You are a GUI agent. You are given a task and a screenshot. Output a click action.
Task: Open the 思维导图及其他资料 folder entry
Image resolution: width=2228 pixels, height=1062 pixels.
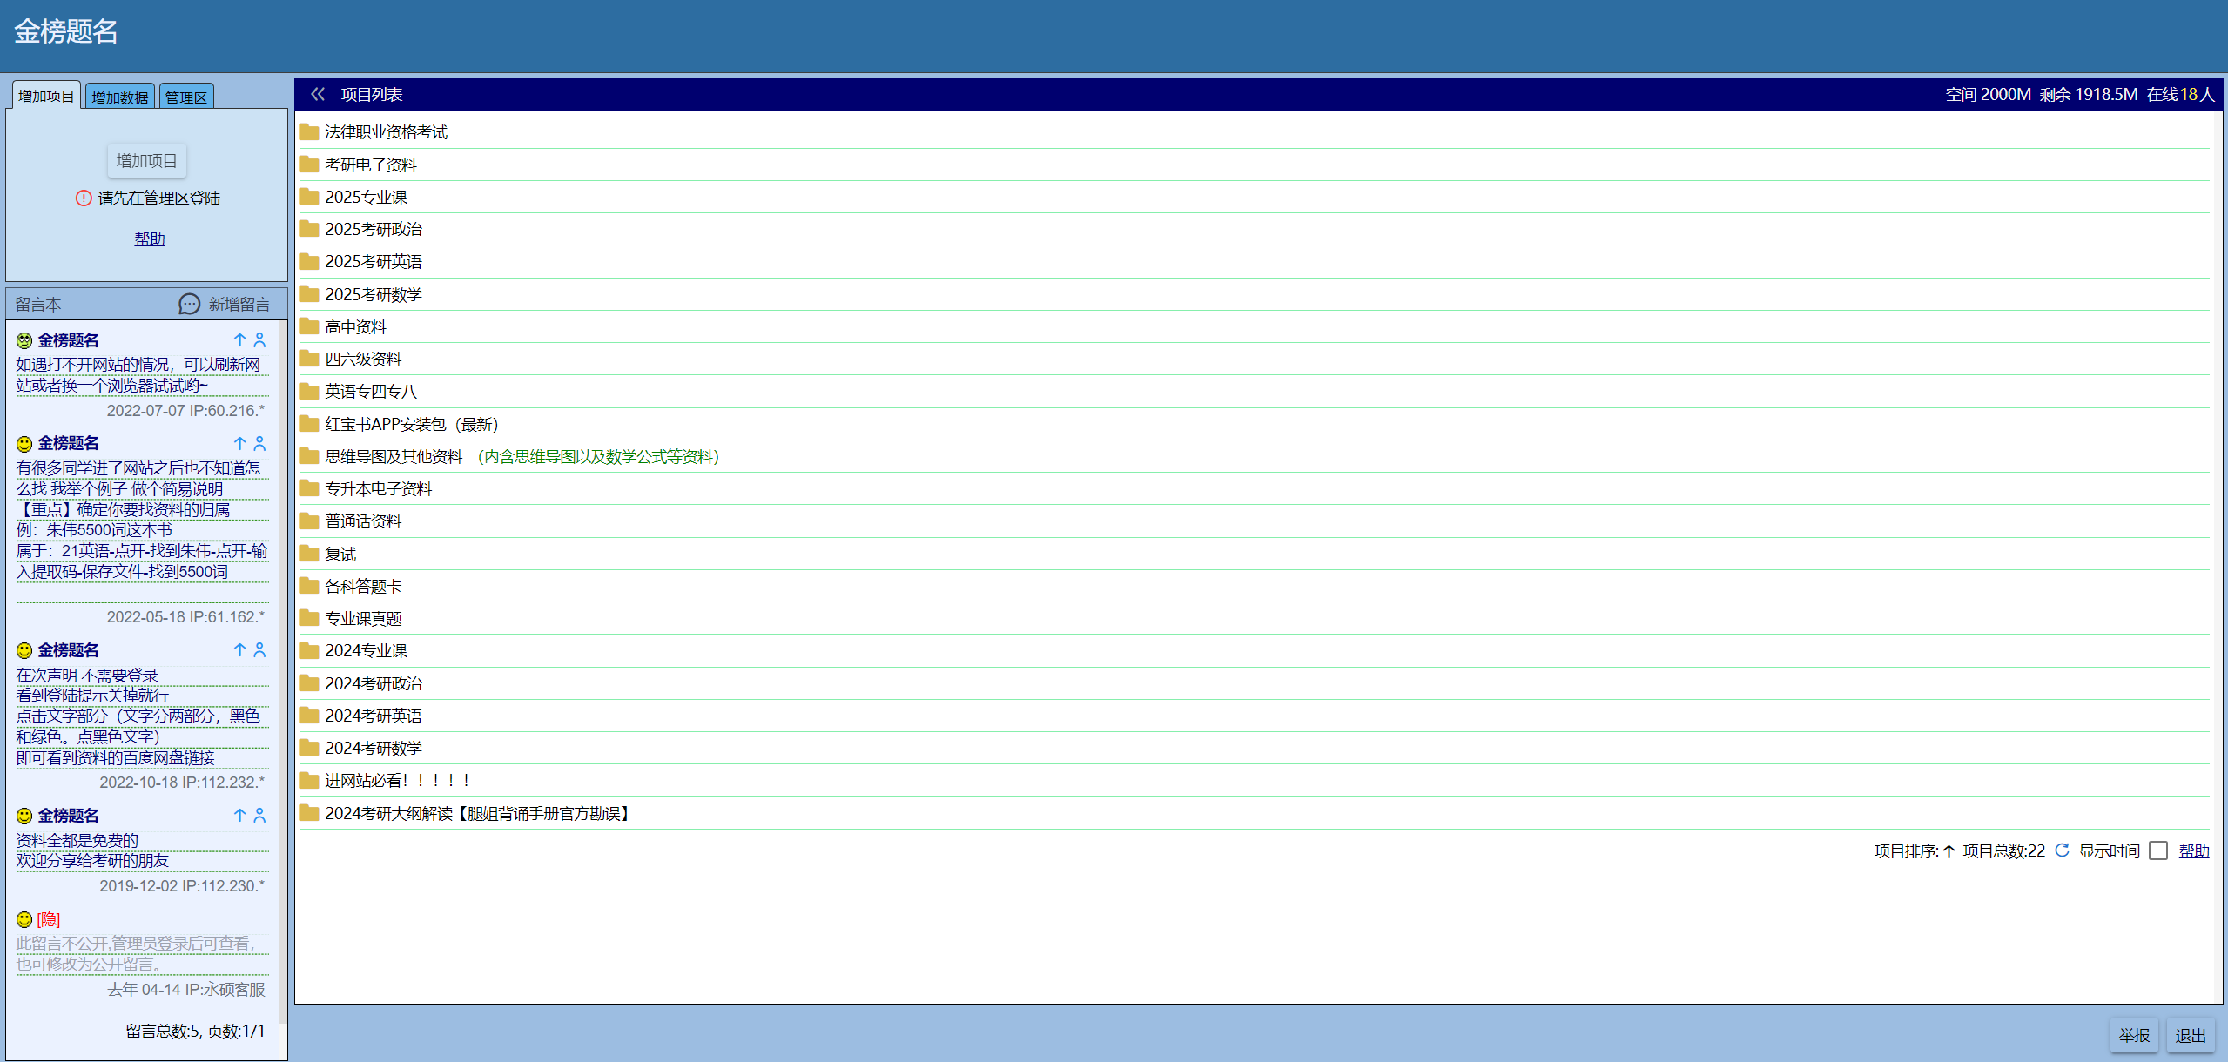[x=394, y=457]
